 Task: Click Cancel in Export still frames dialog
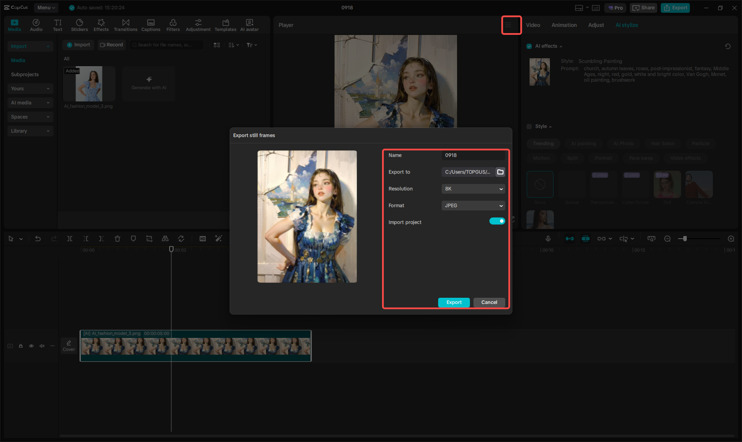point(489,303)
